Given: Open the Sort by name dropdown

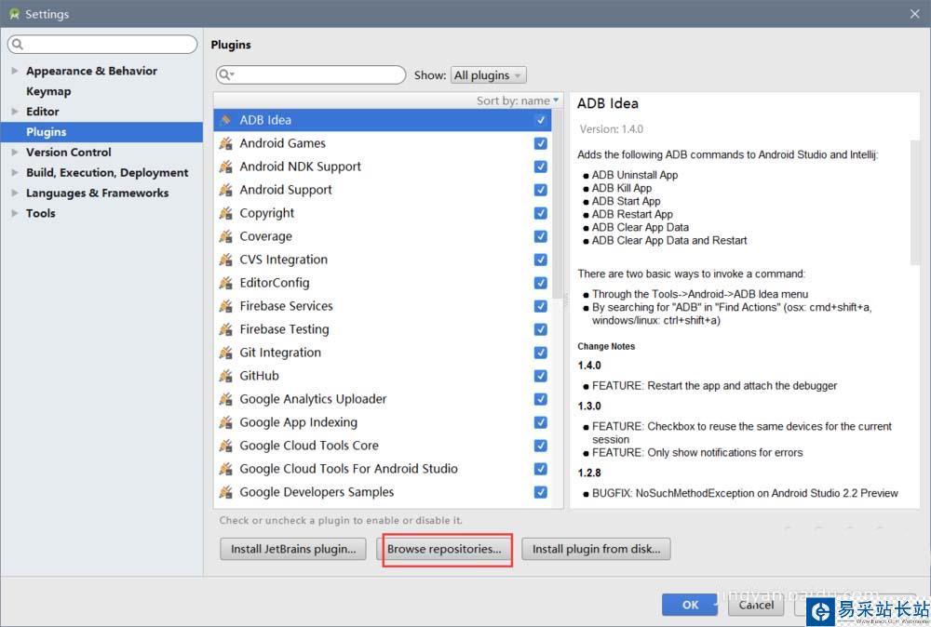Looking at the screenshot, I should pyautogui.click(x=518, y=100).
